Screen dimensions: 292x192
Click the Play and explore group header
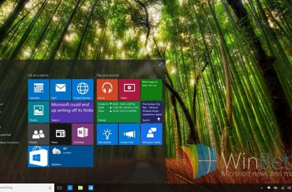[108, 75]
